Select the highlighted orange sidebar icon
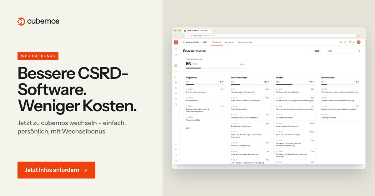The width and height of the screenshot is (375, 196). (x=176, y=66)
